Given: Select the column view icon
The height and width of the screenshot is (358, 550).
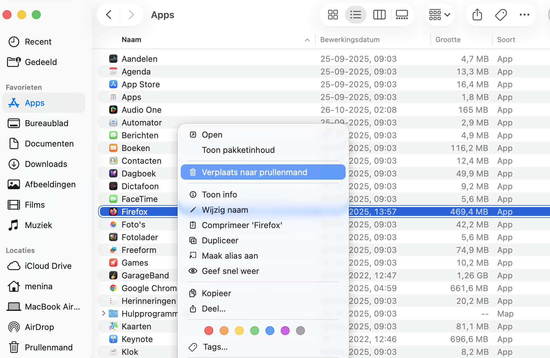Looking at the screenshot, I should pyautogui.click(x=379, y=14).
